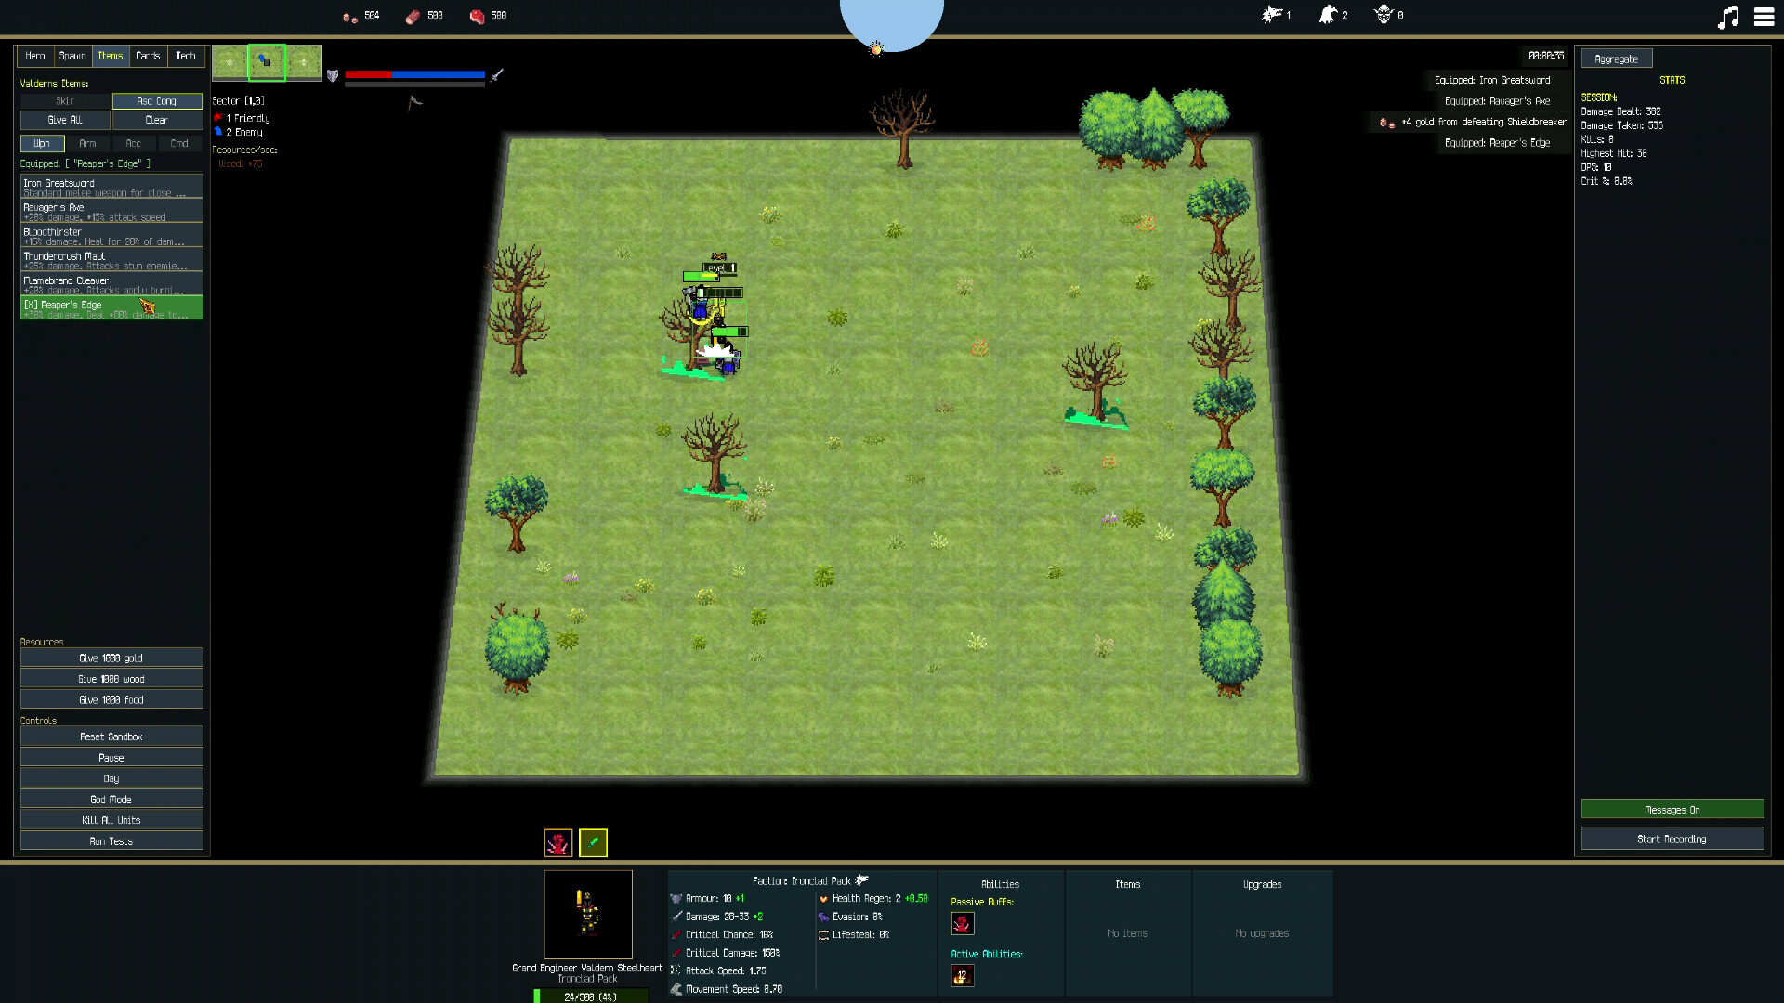Screen dimensions: 1784x1003
Task: Click the active ability with 12 cooldown
Action: [963, 975]
